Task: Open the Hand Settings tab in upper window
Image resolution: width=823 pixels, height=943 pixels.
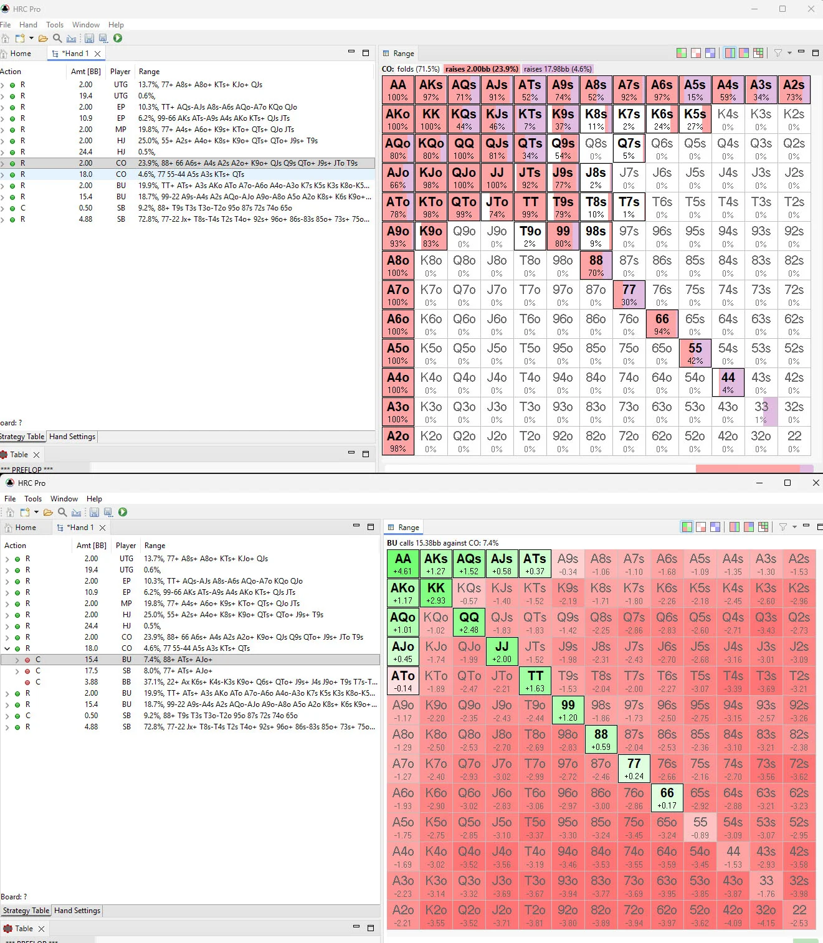Action: [72, 437]
